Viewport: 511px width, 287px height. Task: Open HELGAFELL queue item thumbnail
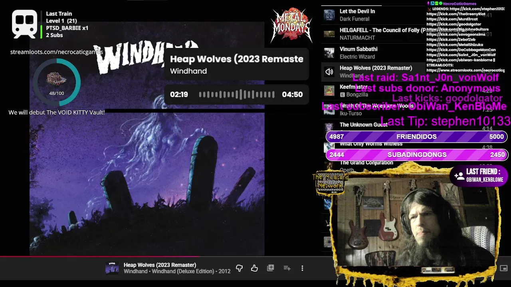click(329, 34)
